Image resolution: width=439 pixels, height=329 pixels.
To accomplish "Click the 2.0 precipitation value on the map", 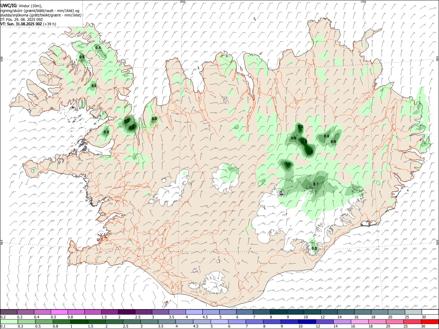I will tap(304, 142).
